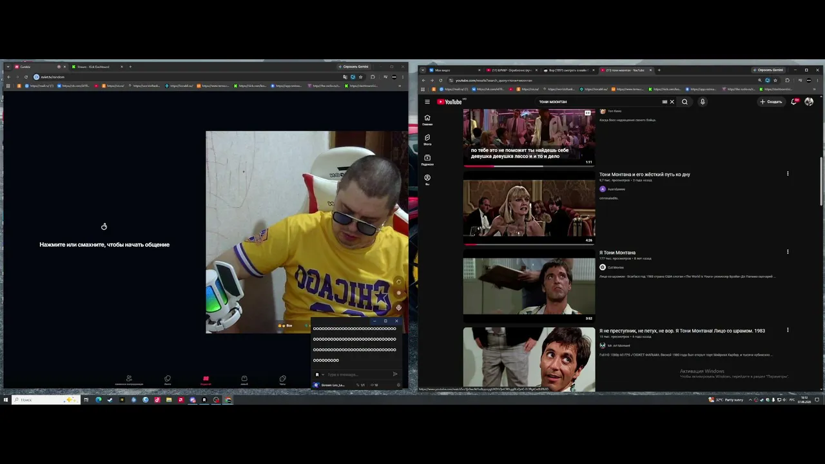The image size is (825, 464).
Task: Go to Home in YouTube sidebar
Action: point(427,120)
